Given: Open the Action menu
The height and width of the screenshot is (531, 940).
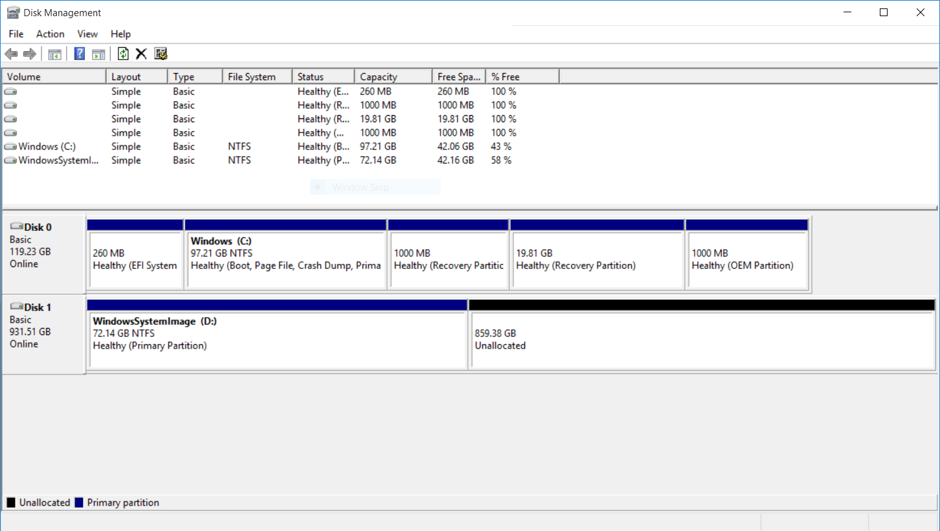Looking at the screenshot, I should pos(50,34).
